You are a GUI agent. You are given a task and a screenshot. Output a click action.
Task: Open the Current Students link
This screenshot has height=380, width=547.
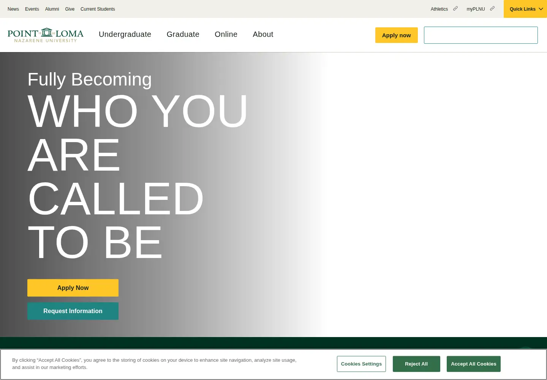tap(98, 9)
